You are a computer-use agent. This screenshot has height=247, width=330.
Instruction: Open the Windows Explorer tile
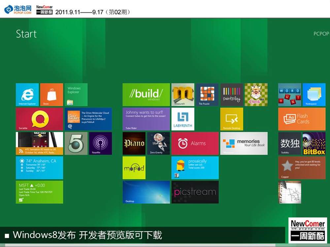point(76,95)
